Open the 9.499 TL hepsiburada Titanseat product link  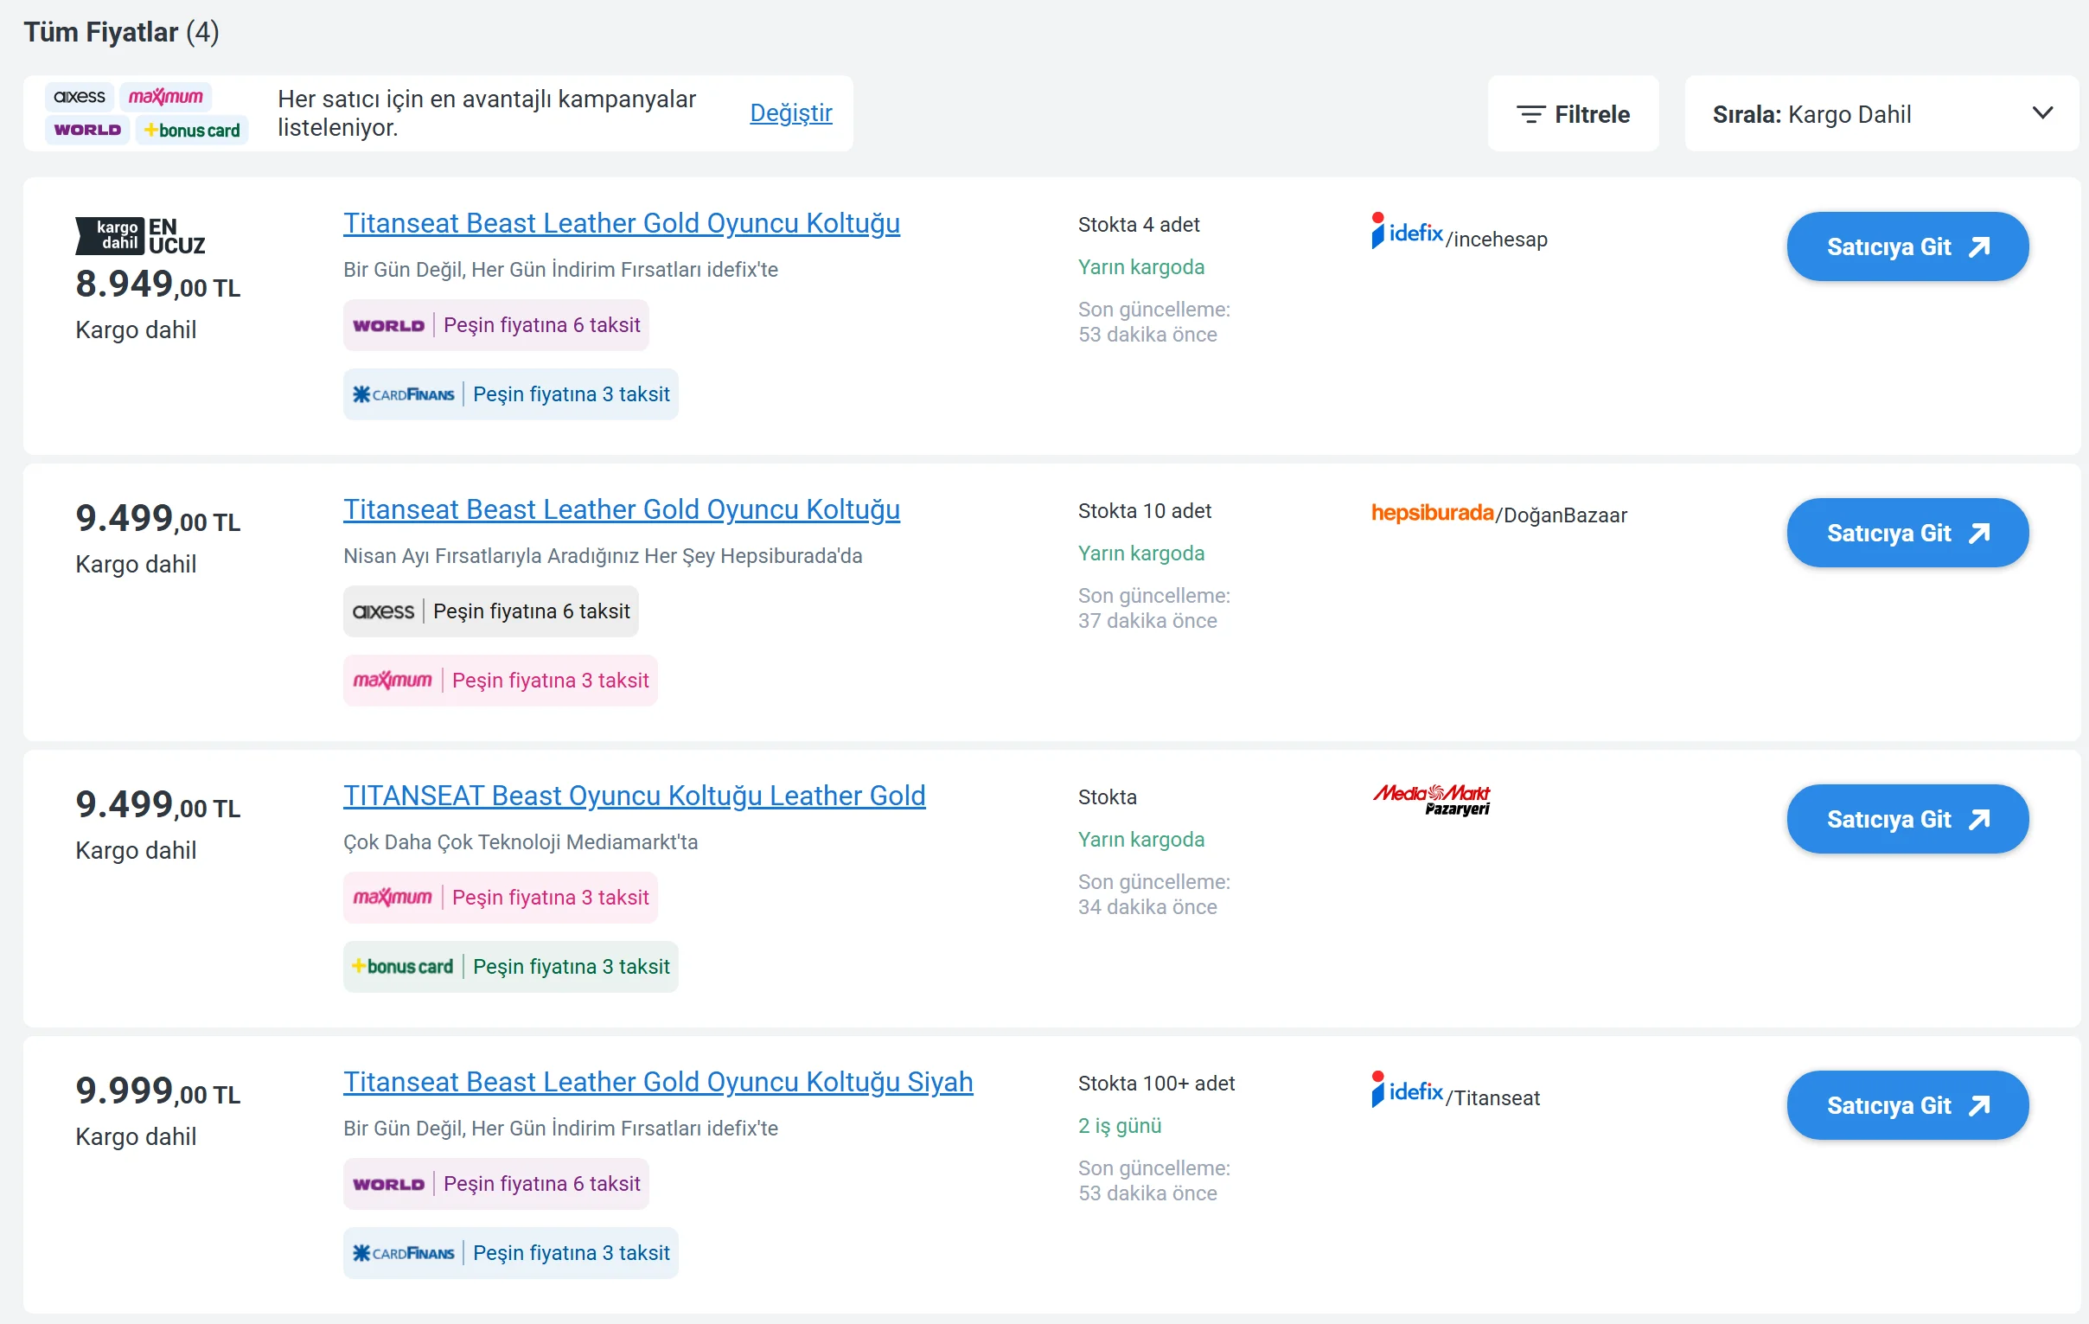pyautogui.click(x=621, y=509)
